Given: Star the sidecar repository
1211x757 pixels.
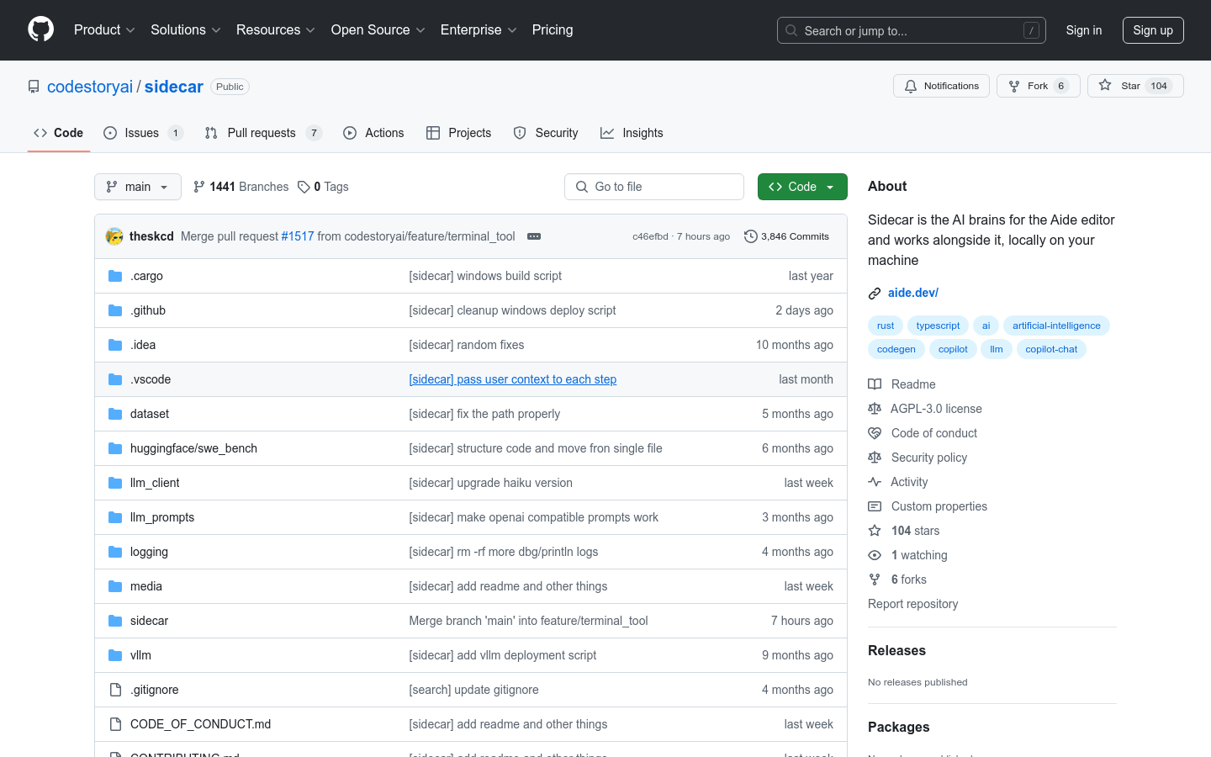Looking at the screenshot, I should 1135,86.
